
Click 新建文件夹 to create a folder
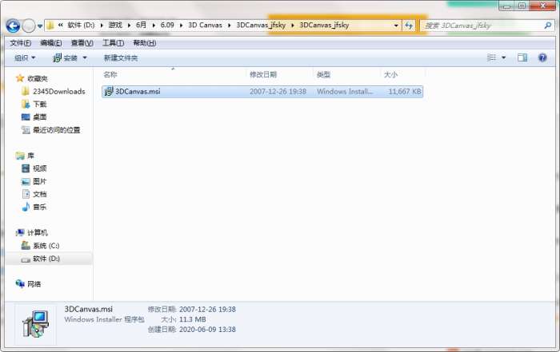120,57
